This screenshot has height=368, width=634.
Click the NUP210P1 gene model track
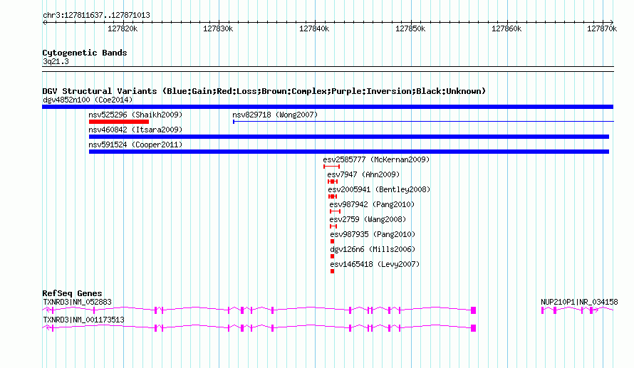(578, 310)
